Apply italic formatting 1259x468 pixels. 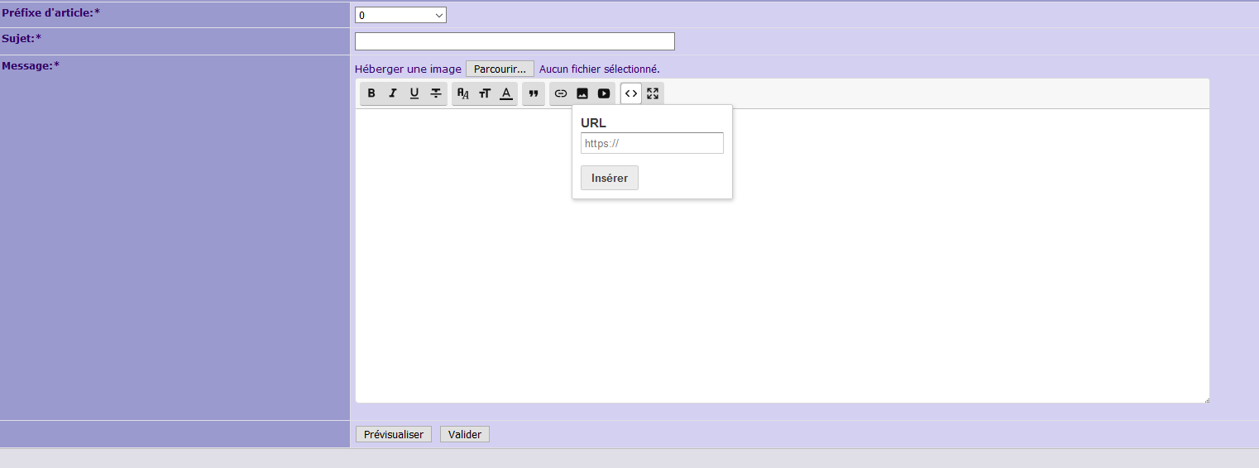[x=393, y=93]
